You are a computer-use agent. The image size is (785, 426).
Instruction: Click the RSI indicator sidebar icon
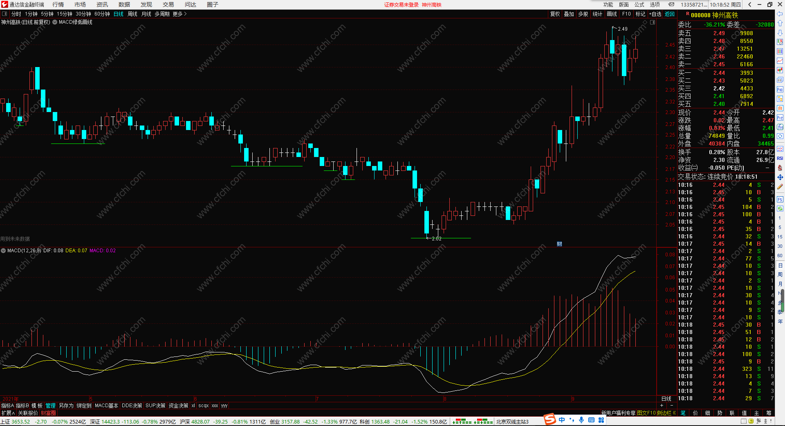(780, 158)
